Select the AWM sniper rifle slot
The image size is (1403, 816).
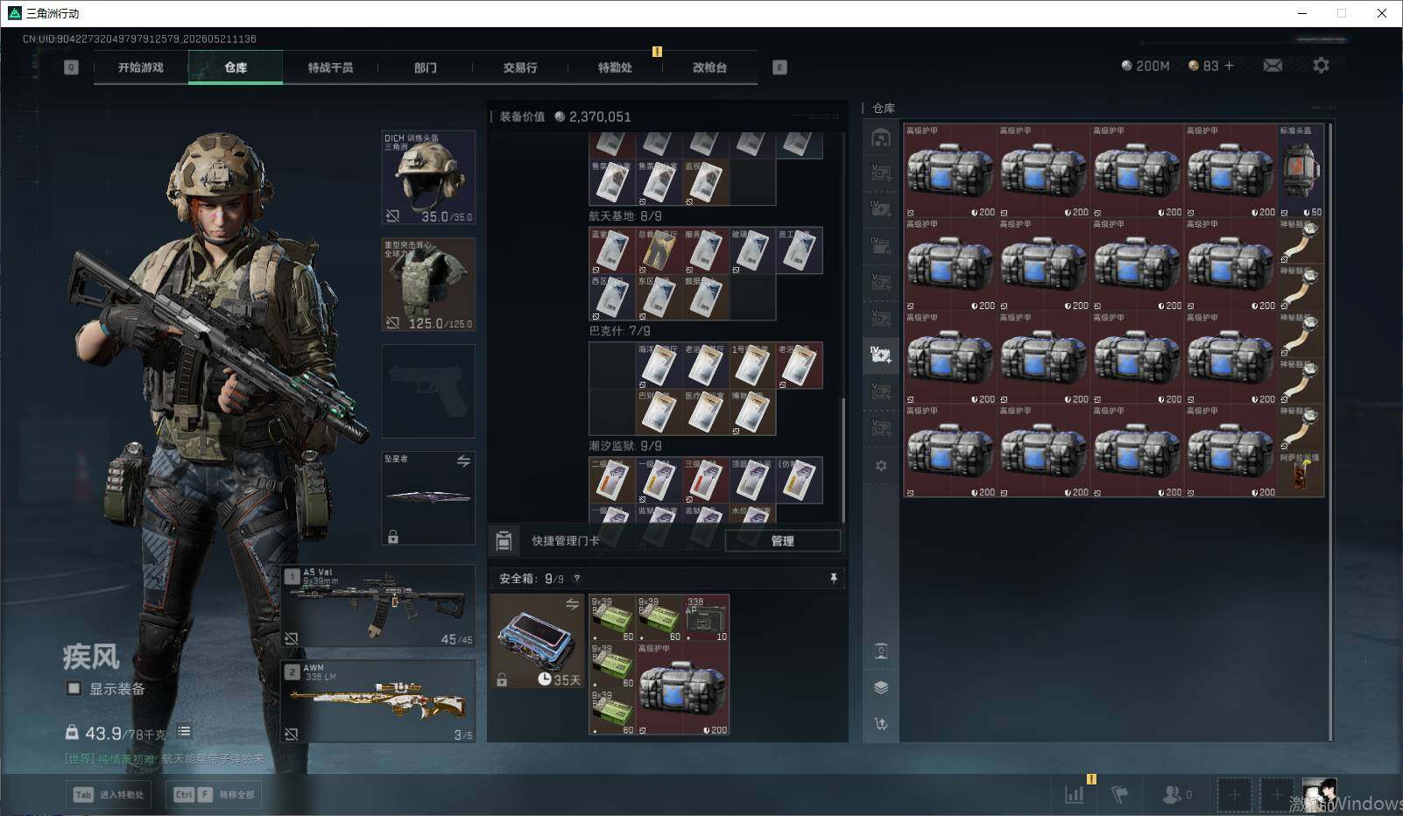378,701
